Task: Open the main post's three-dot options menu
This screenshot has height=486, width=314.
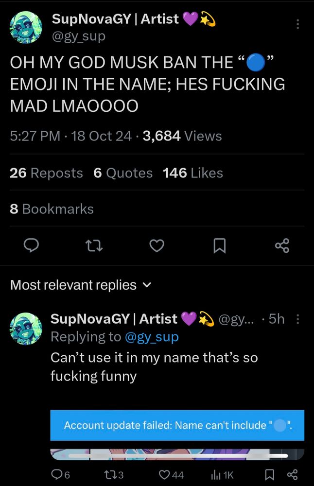Action: pyautogui.click(x=297, y=24)
